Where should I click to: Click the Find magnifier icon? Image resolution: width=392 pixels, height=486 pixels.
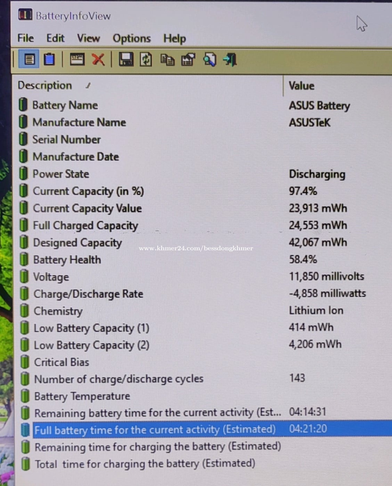pos(210,60)
